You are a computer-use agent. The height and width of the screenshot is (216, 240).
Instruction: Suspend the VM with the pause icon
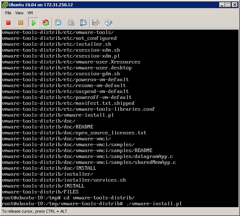21,23
